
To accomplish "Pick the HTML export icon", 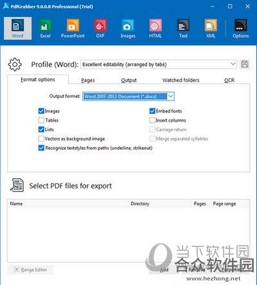I will [155, 28].
